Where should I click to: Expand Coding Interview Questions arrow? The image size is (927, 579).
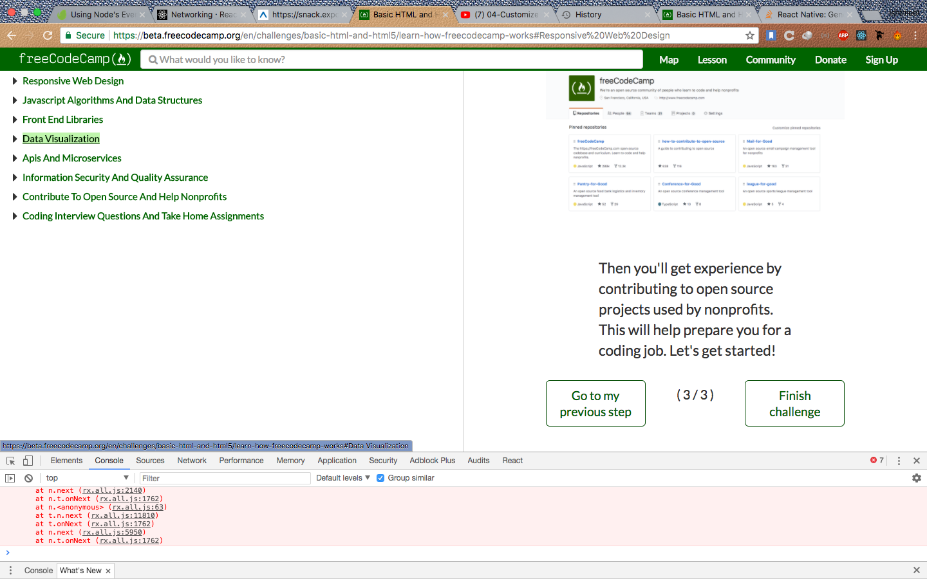tap(15, 216)
